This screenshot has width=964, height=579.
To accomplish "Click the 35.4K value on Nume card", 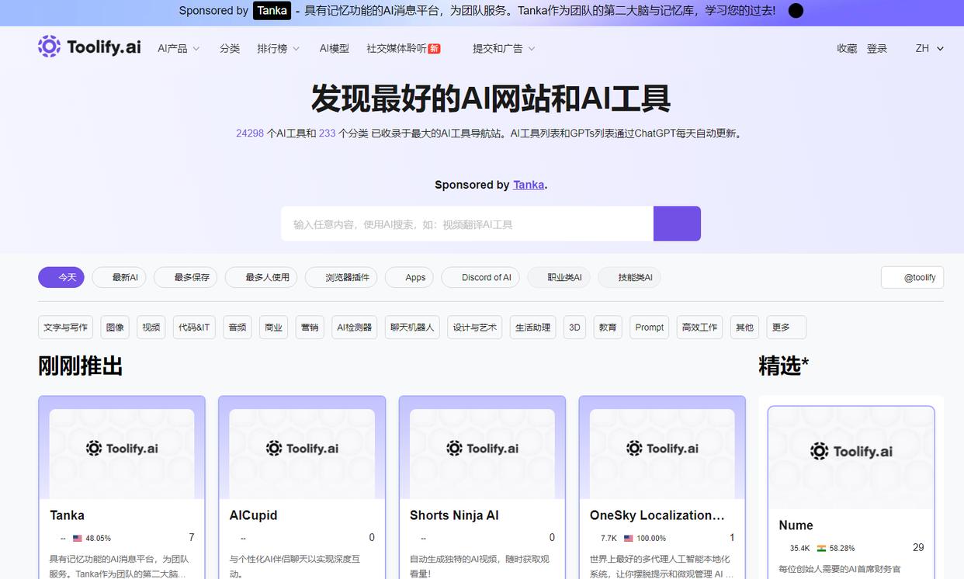I will (x=799, y=548).
